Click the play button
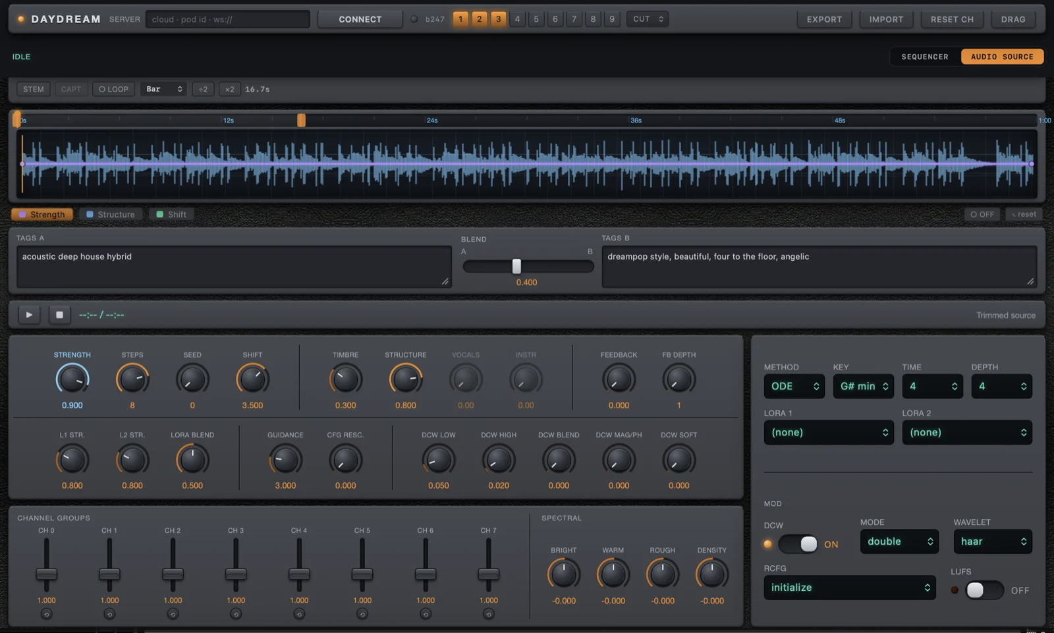The image size is (1054, 633). coord(29,315)
